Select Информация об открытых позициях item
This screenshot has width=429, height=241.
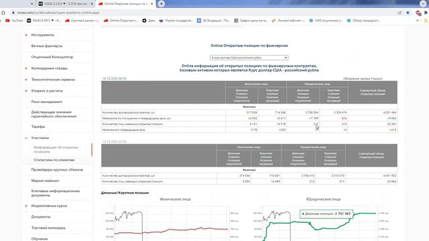pyautogui.click(x=56, y=149)
